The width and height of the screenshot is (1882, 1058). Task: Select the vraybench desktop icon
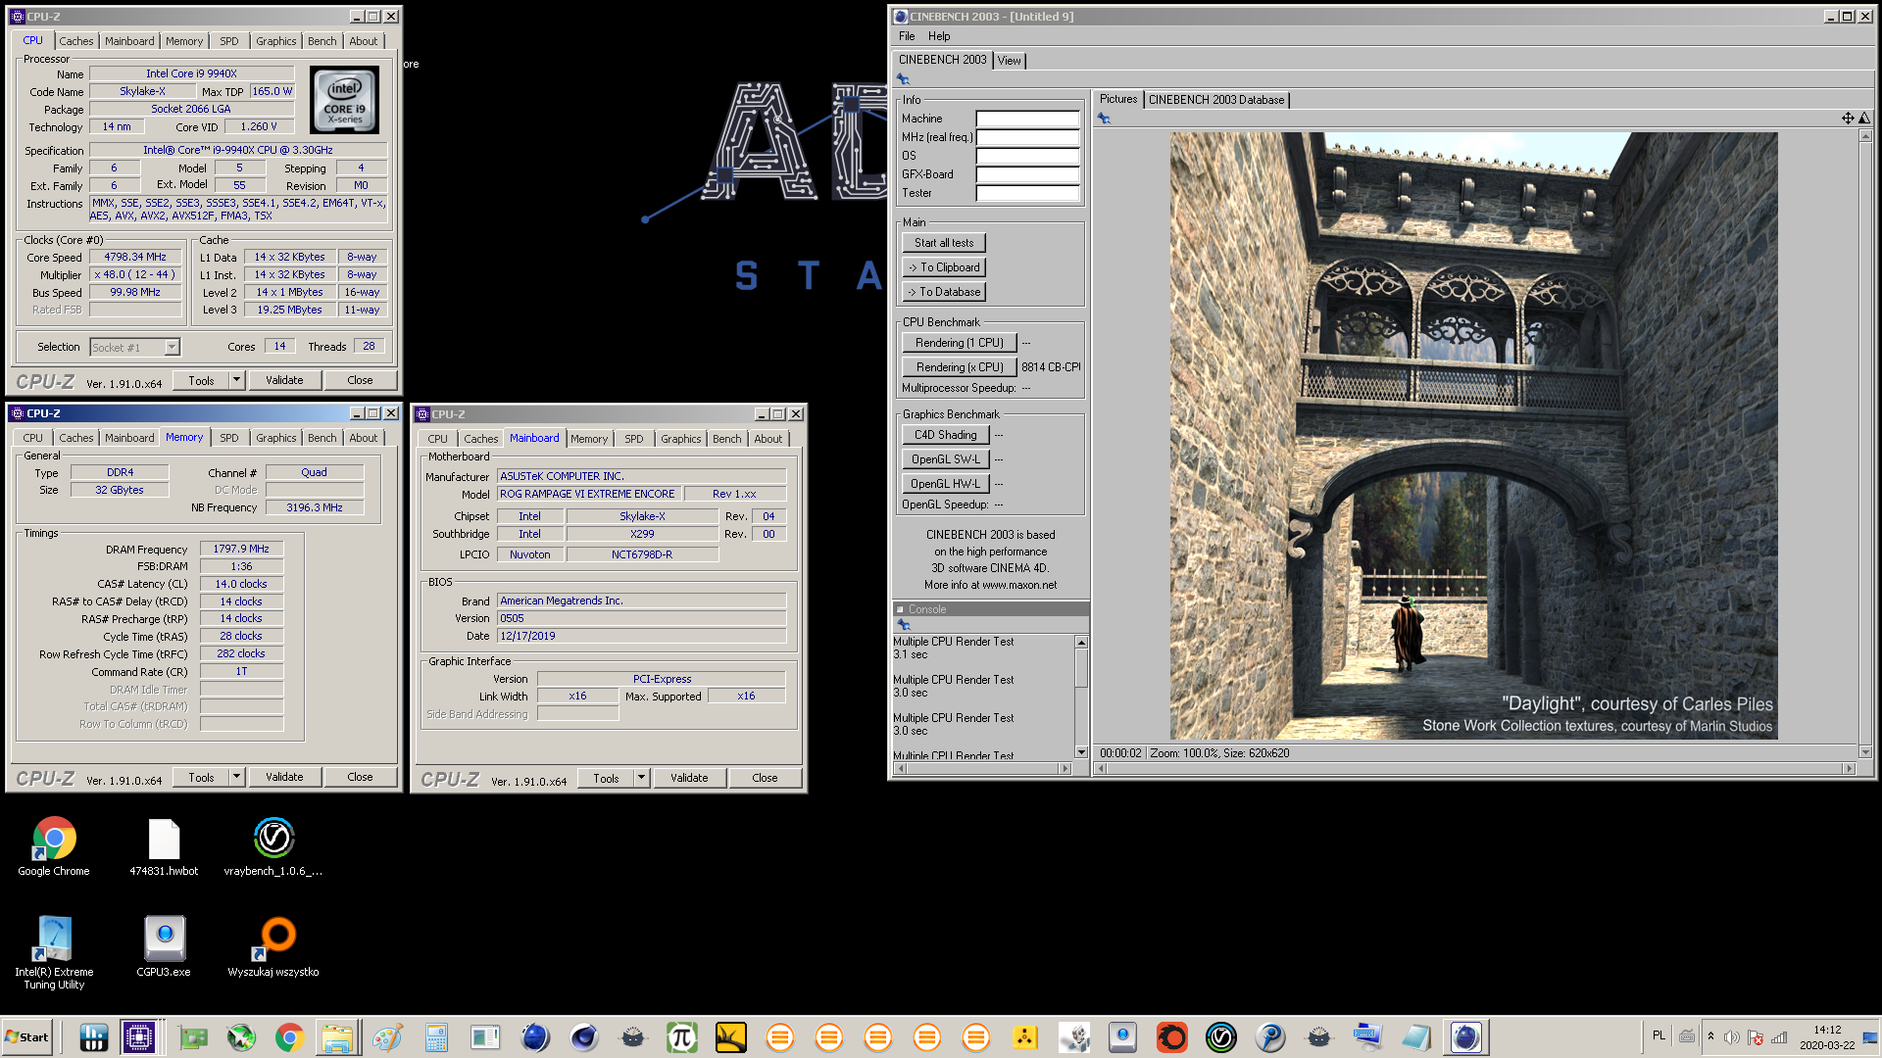(273, 846)
